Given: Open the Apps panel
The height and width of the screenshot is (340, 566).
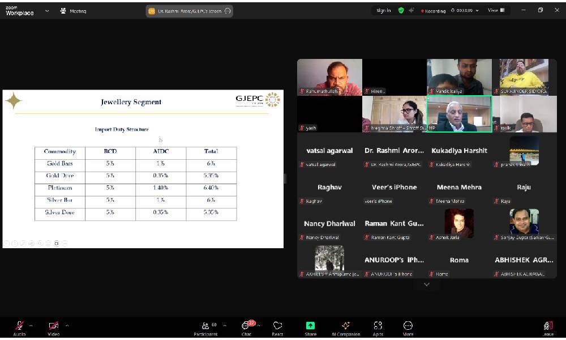Looking at the screenshot, I should pos(378,326).
